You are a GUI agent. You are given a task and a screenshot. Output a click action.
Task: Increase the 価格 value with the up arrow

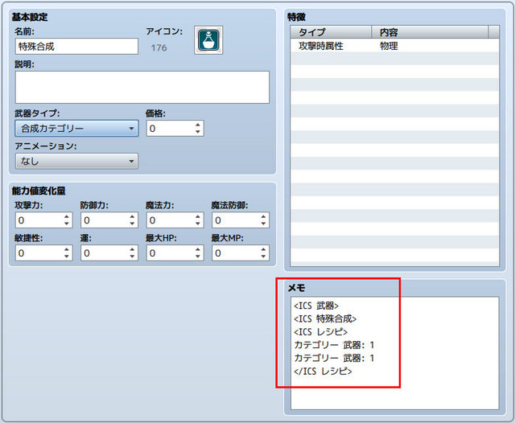[x=198, y=125]
